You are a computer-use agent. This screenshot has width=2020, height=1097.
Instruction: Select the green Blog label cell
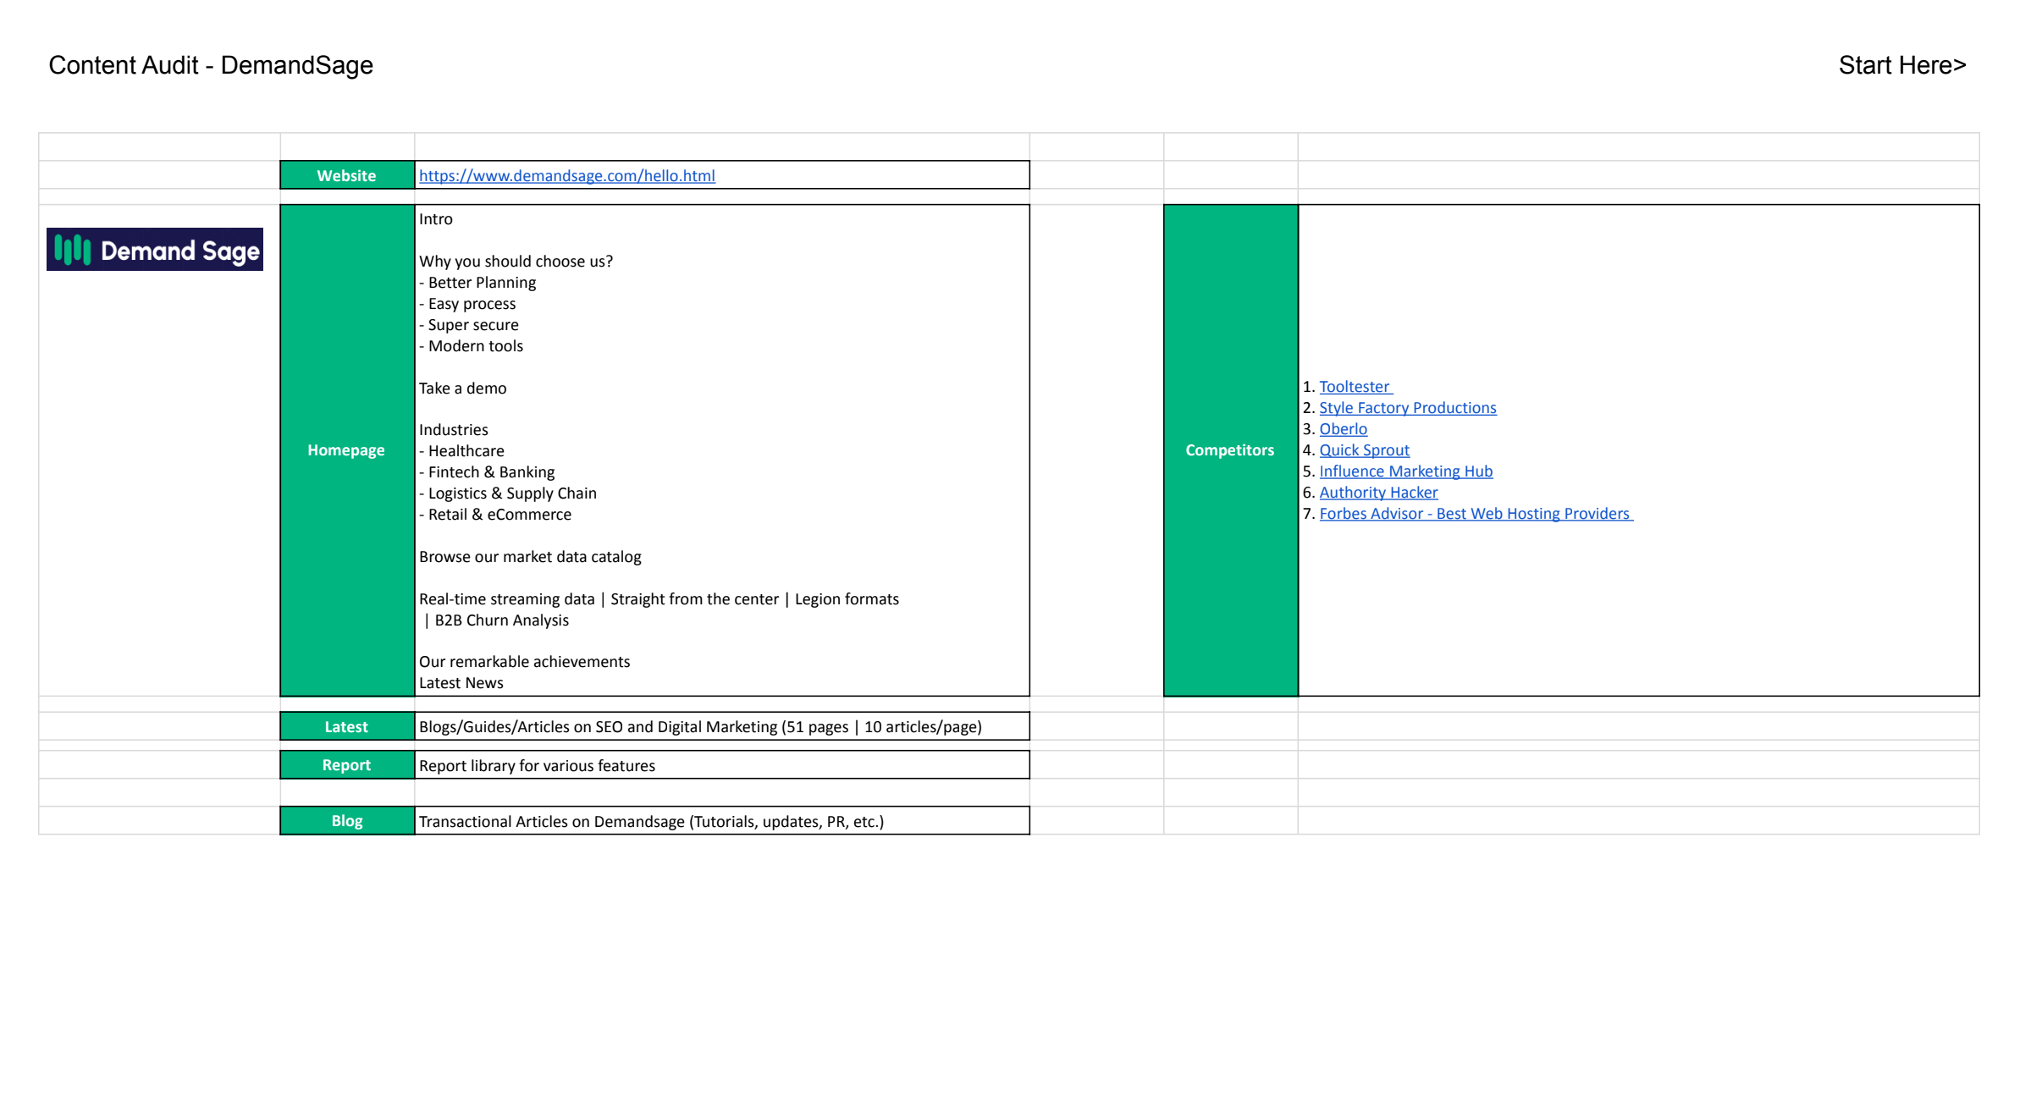pos(347,821)
